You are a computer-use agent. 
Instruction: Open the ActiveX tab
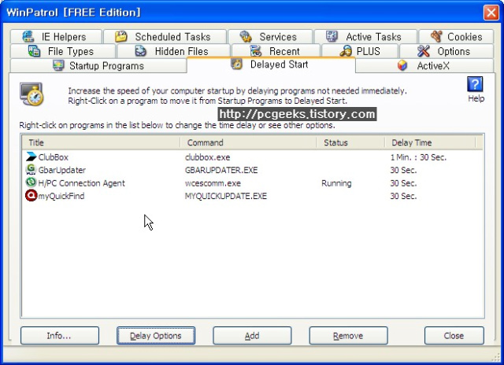coord(424,66)
